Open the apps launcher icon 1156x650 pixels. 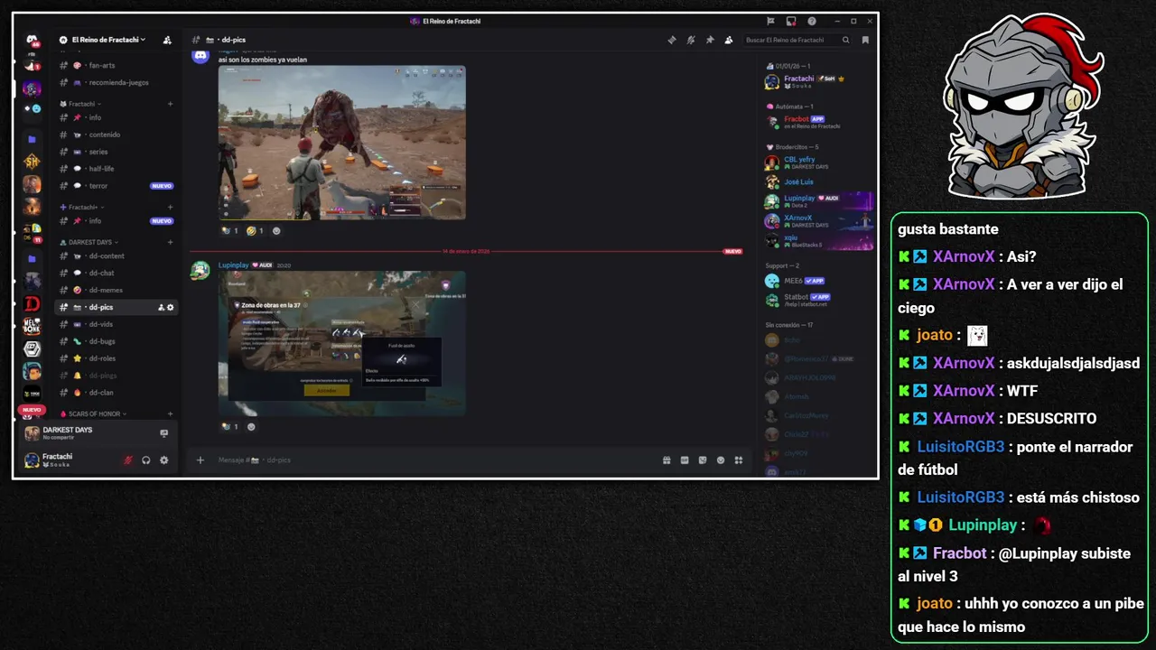[738, 460]
